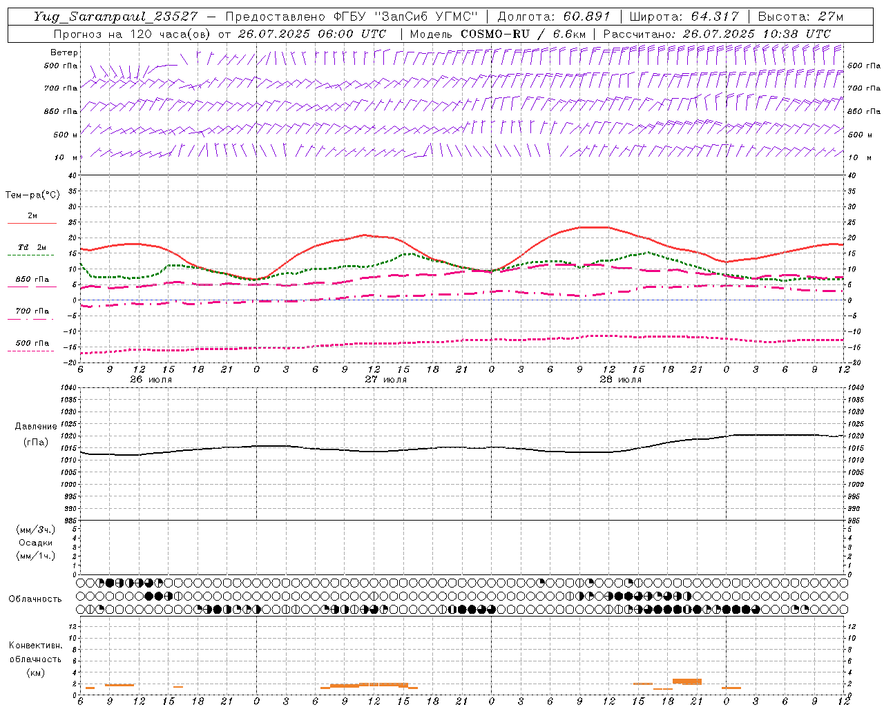Click the 2м temperature legend entry
The image size is (884, 707).
(x=32, y=216)
